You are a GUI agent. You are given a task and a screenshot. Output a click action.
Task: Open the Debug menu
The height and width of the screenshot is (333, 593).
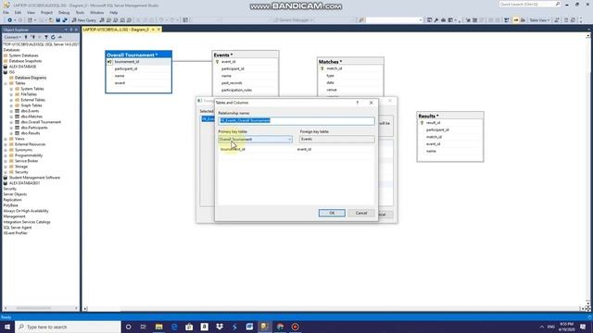[x=64, y=12]
